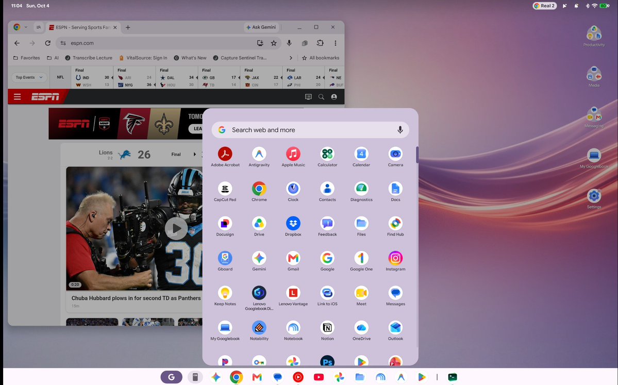The height and width of the screenshot is (385, 618).
Task: Open YouTube from the shelf
Action: coord(319,377)
